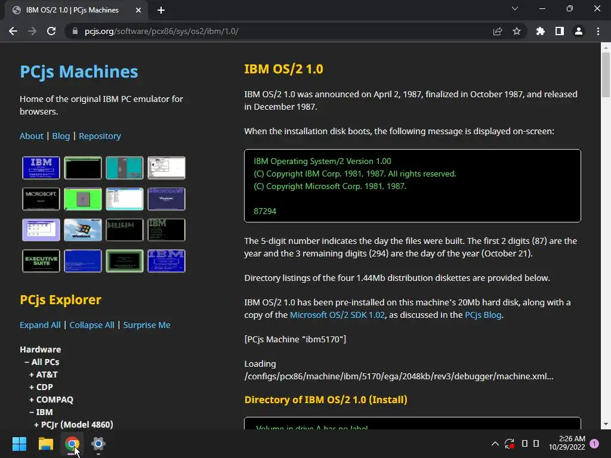Open the dark blue Microsoft Windows thumbnail
Screen dimensions: 611x458
pos(166,199)
